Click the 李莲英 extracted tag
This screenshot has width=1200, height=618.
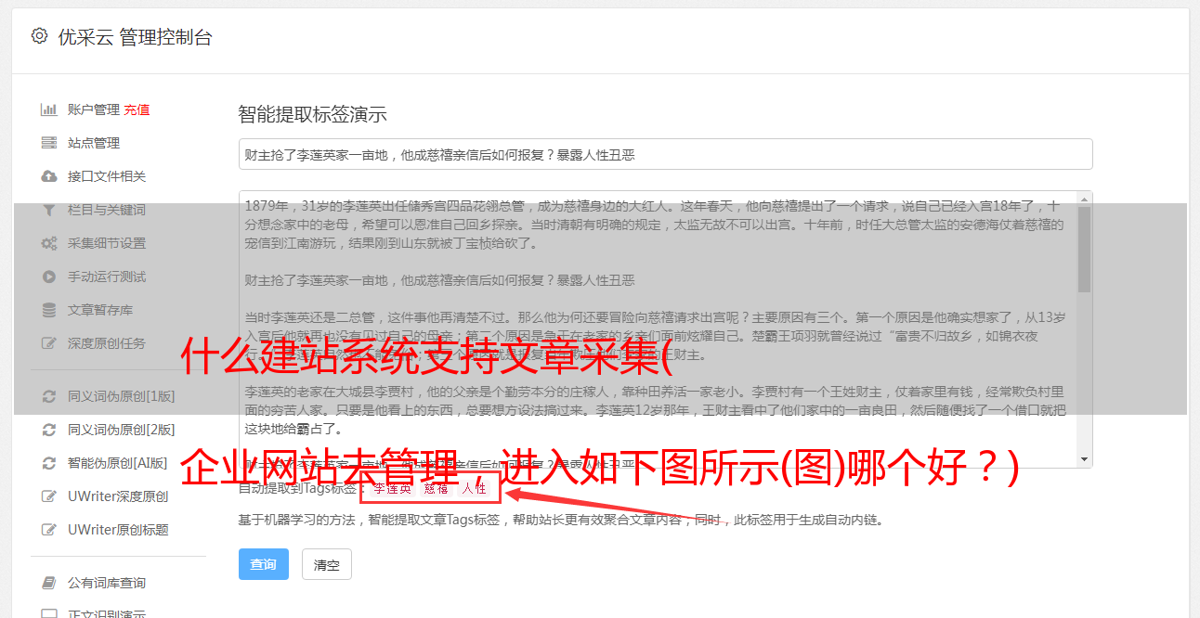tap(393, 488)
